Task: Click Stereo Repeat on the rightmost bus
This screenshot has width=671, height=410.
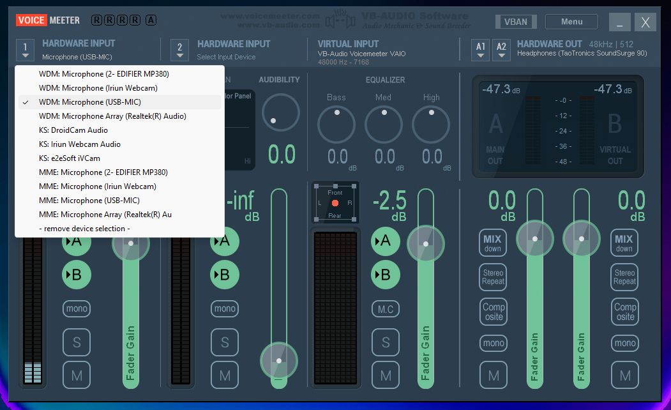Action: 624,277
